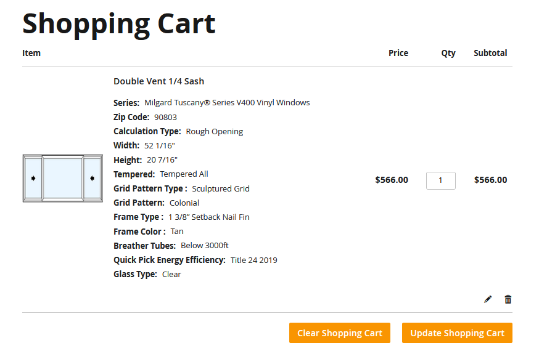Screen dimensions: 539x351
Task: Click the Qty column header
Action: point(448,53)
